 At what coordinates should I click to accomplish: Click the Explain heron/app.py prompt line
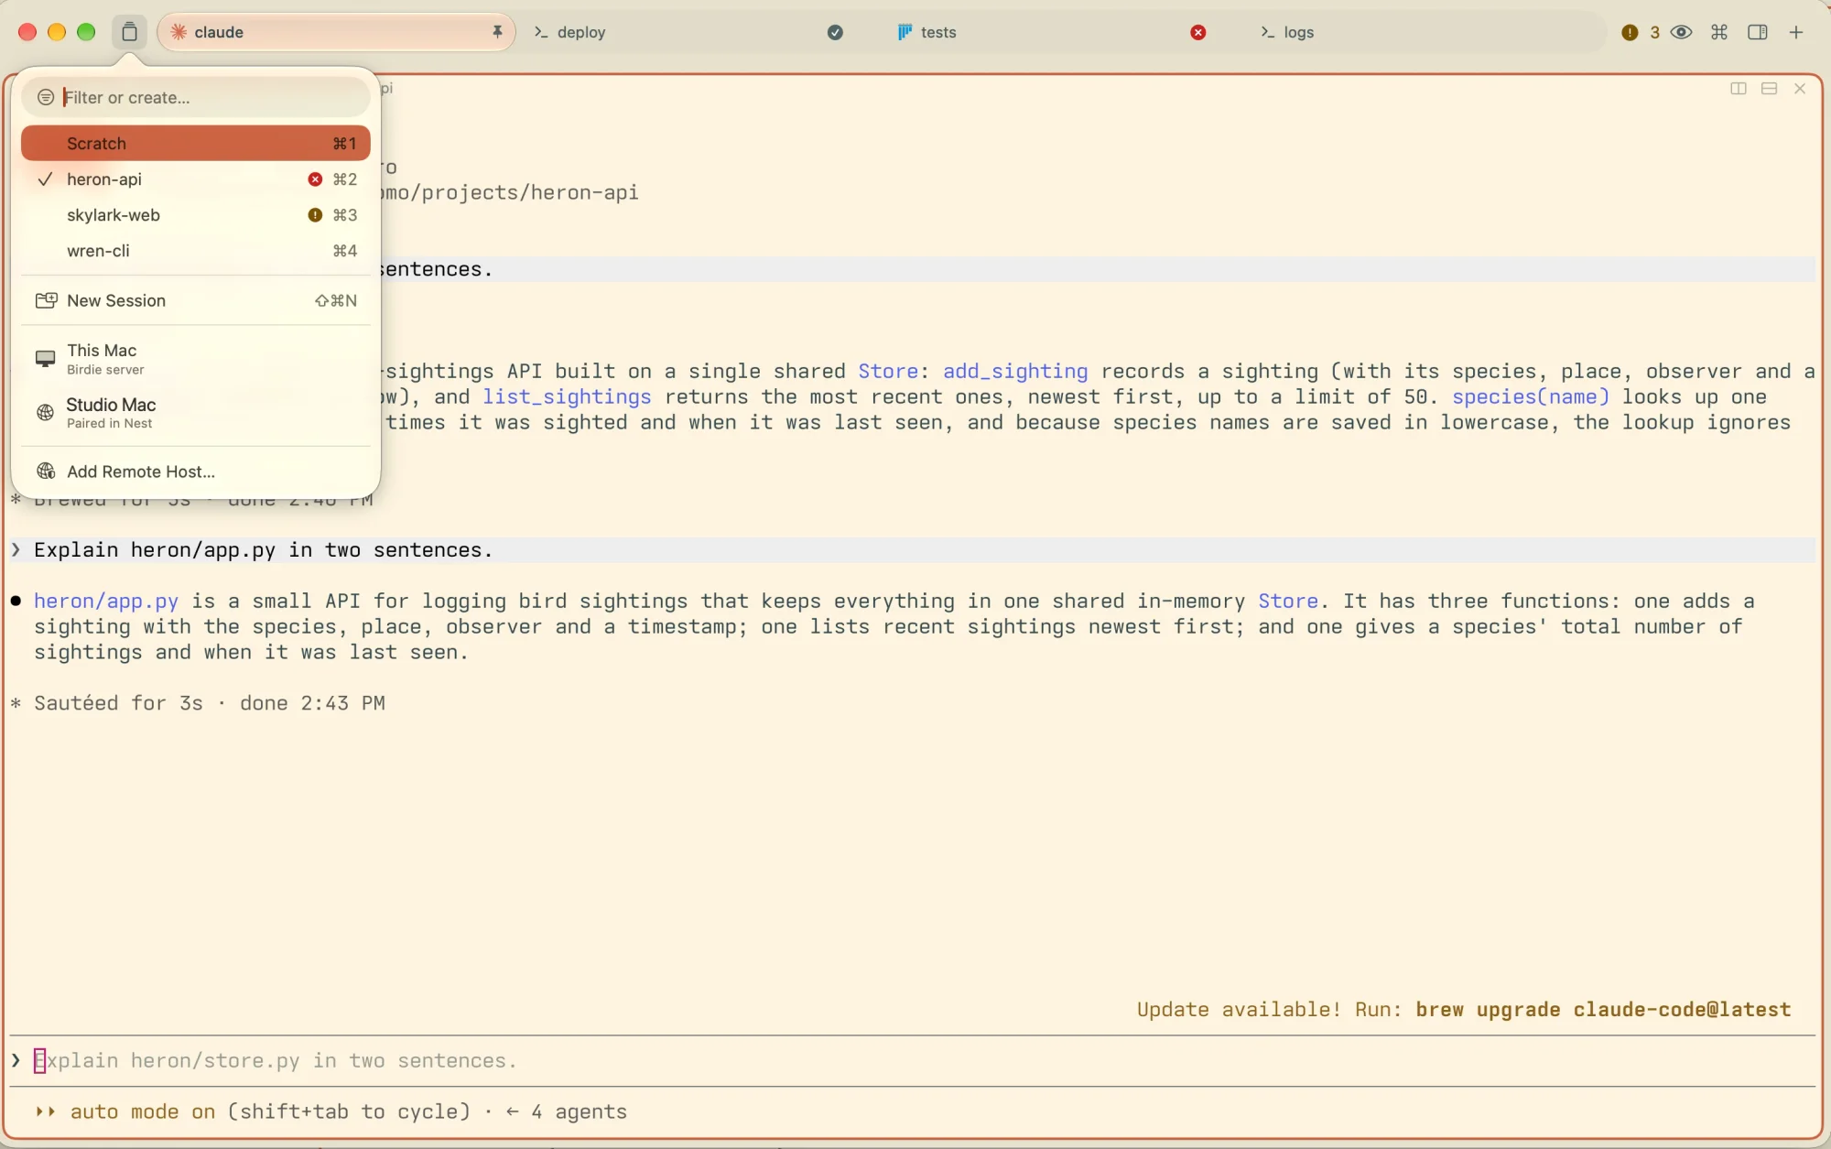coord(912,550)
